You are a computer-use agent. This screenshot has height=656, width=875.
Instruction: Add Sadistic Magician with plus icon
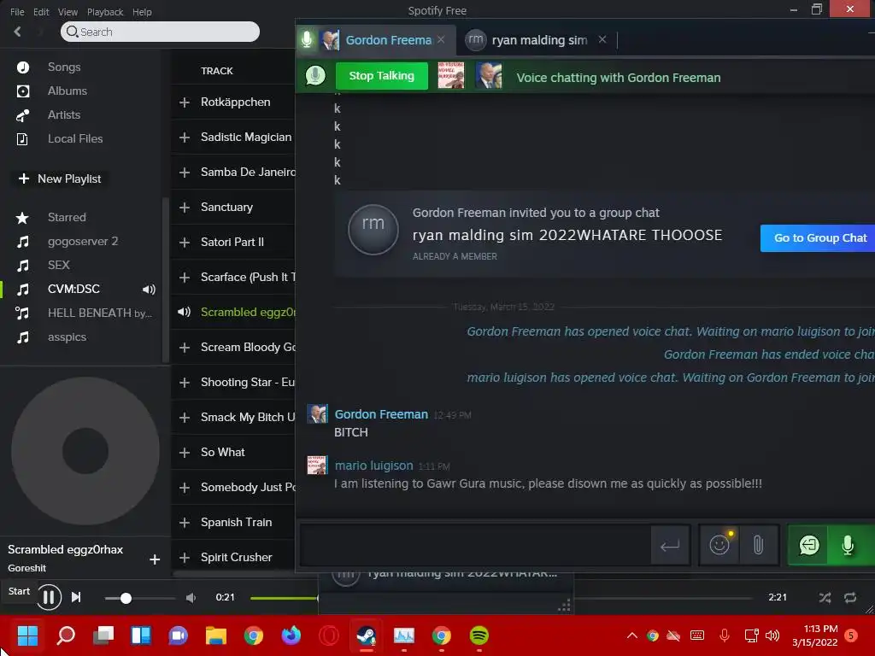[185, 138]
